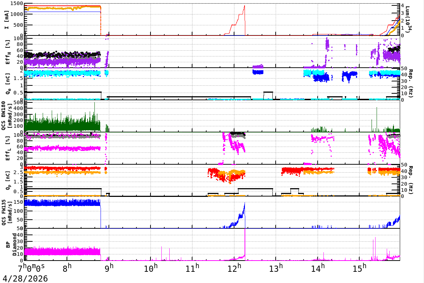Click the blue FW135 ramp peak near 12h
The image size is (424, 283).
point(245,203)
